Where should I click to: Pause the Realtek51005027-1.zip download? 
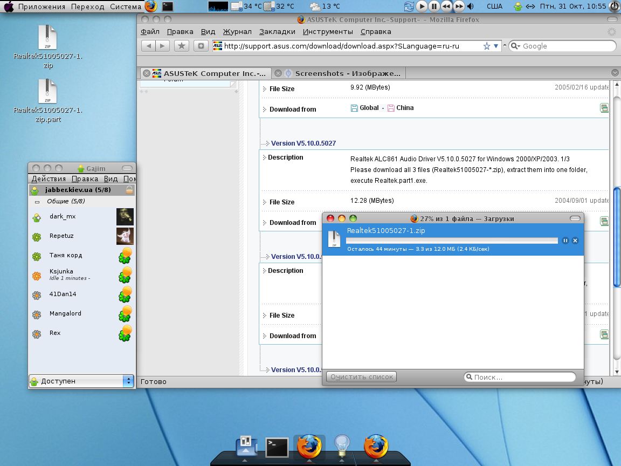click(x=565, y=241)
